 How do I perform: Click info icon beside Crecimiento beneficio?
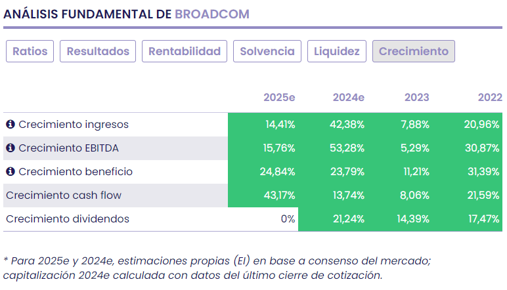tap(11, 172)
